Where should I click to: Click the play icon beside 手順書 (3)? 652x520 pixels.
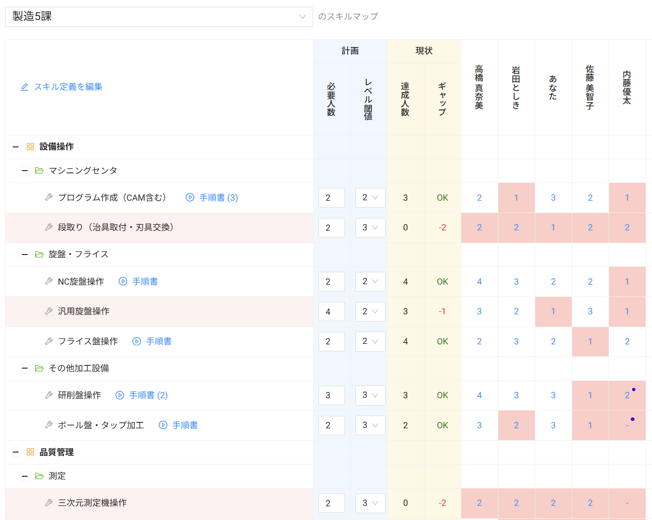coord(190,198)
